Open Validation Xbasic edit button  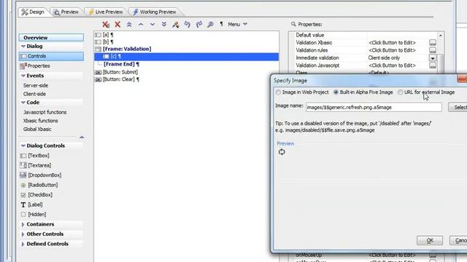pyautogui.click(x=433, y=43)
